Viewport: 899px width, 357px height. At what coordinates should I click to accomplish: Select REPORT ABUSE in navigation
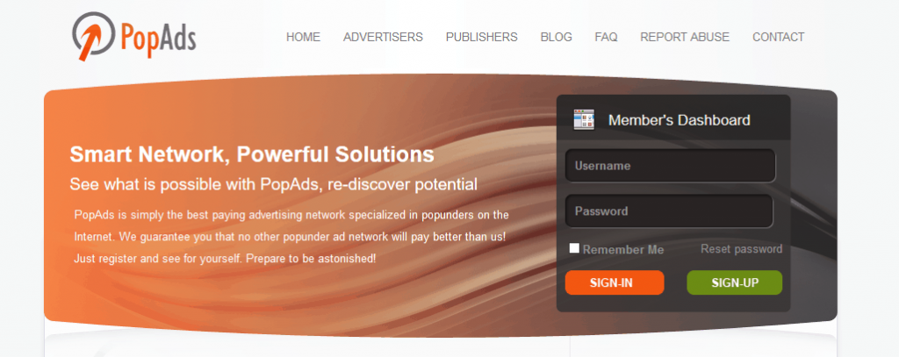(x=685, y=37)
